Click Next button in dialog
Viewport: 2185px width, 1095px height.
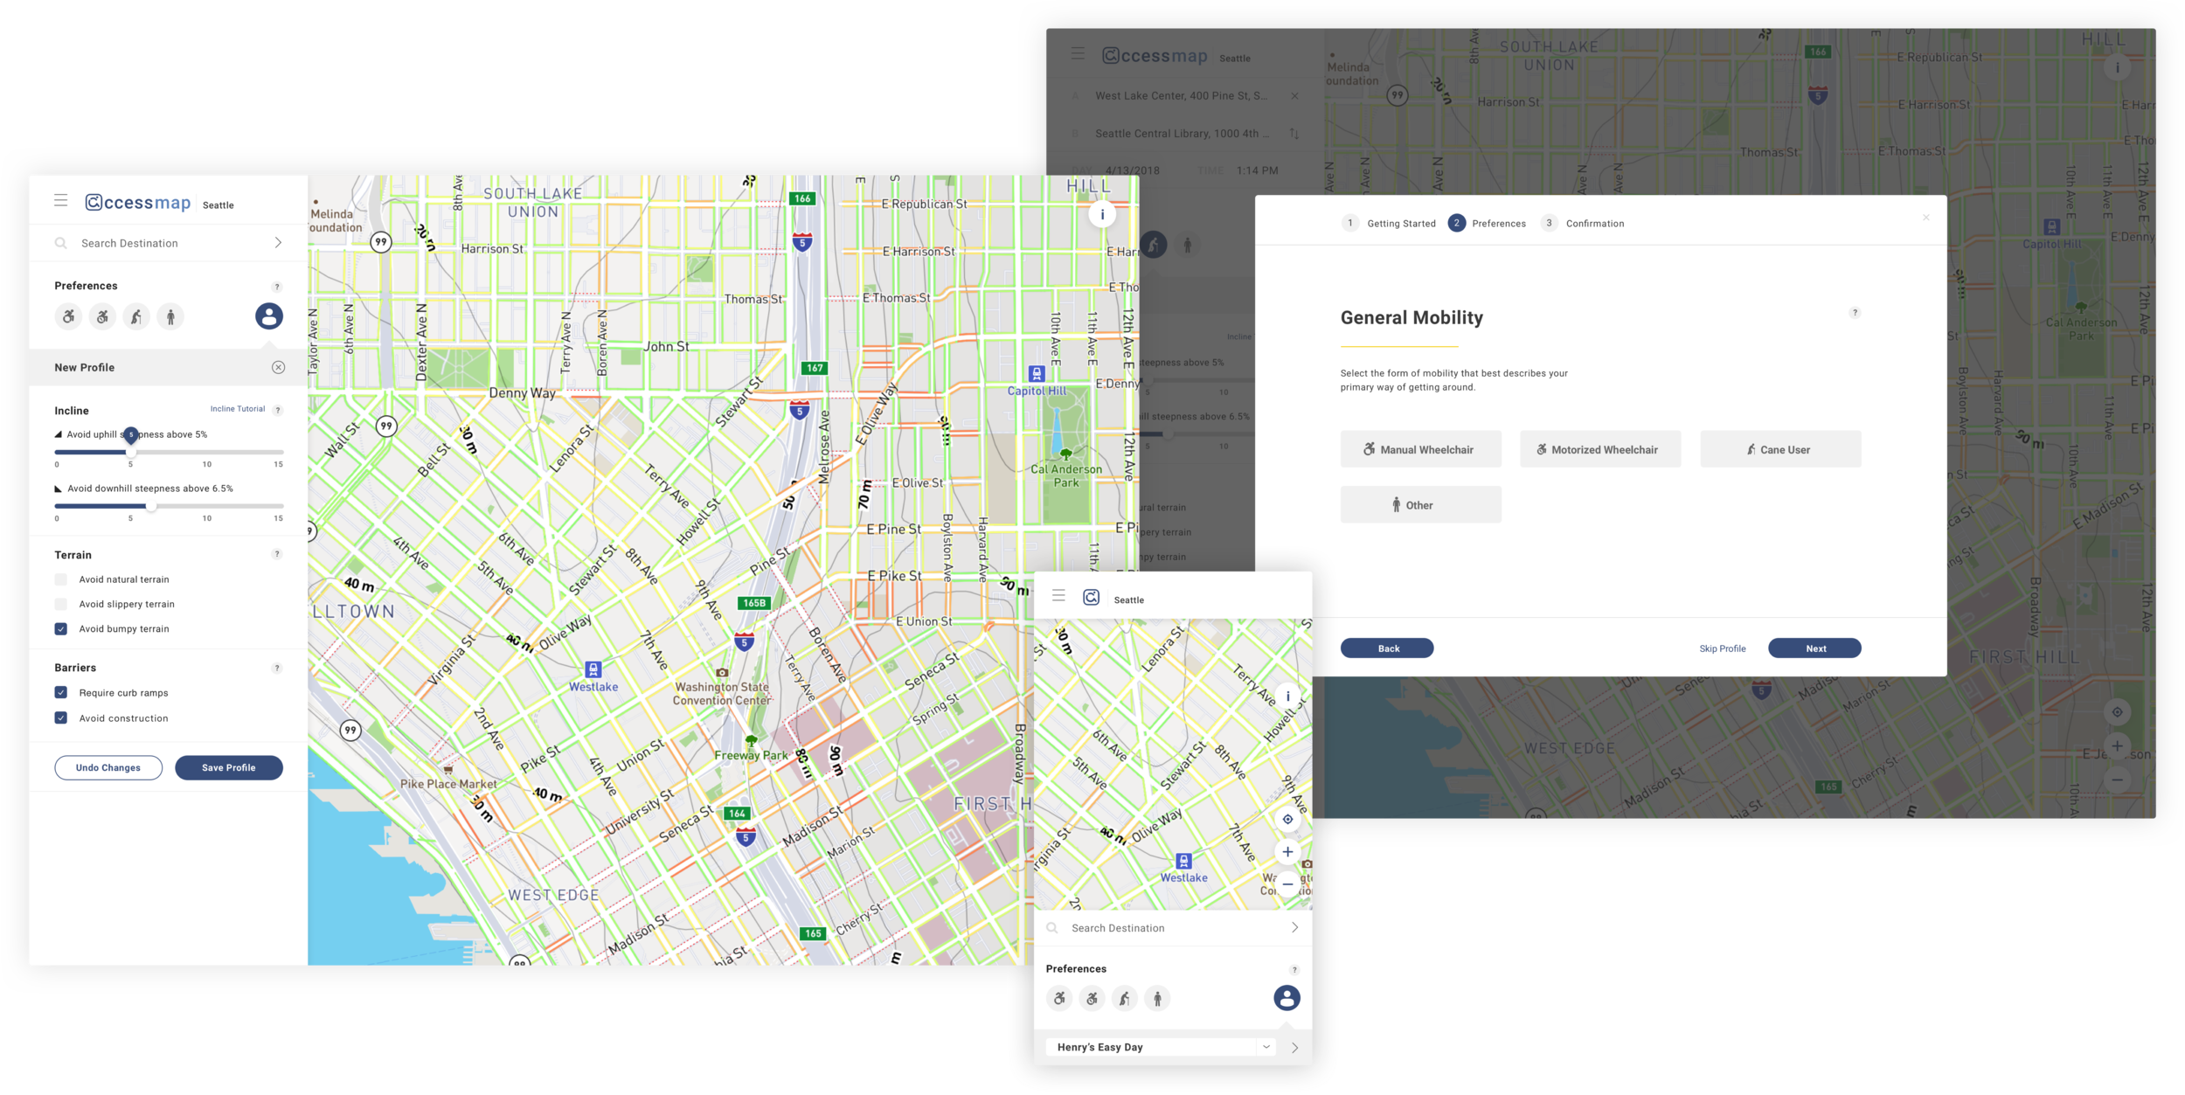pos(1814,648)
